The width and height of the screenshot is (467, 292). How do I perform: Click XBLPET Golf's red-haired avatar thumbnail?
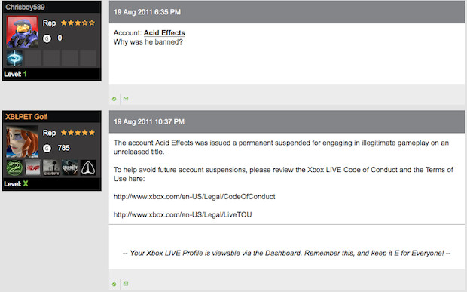click(x=23, y=141)
